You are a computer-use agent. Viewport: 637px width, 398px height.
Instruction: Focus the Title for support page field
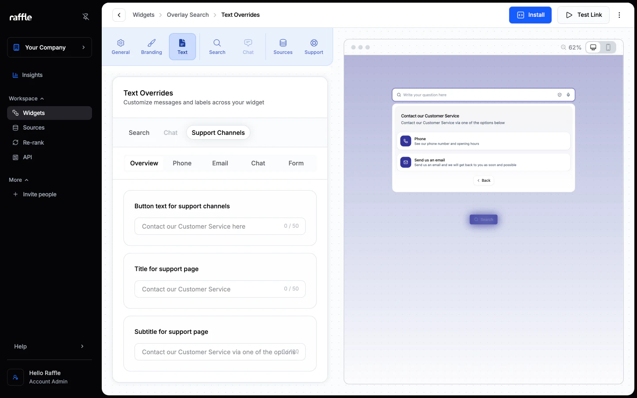click(220, 289)
